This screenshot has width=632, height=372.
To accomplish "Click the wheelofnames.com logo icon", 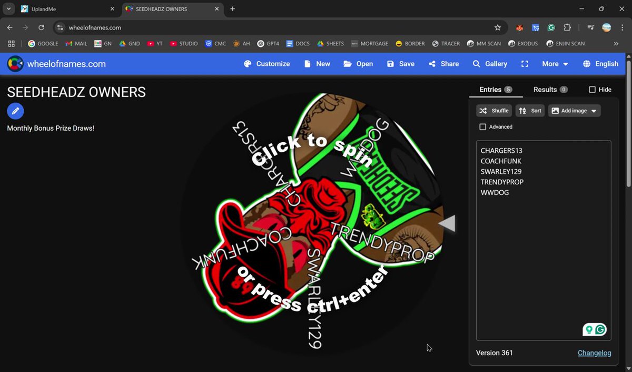I will pyautogui.click(x=15, y=64).
